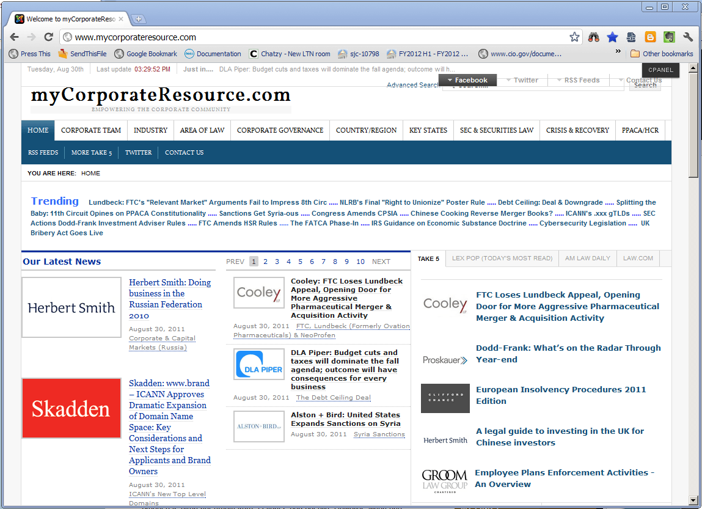Open Press This bookmark
Image resolution: width=702 pixels, height=509 pixels.
[x=30, y=54]
